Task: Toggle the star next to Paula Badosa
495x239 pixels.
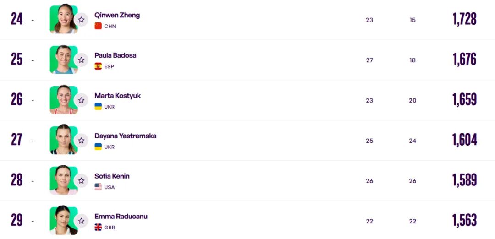Action: tap(81, 60)
